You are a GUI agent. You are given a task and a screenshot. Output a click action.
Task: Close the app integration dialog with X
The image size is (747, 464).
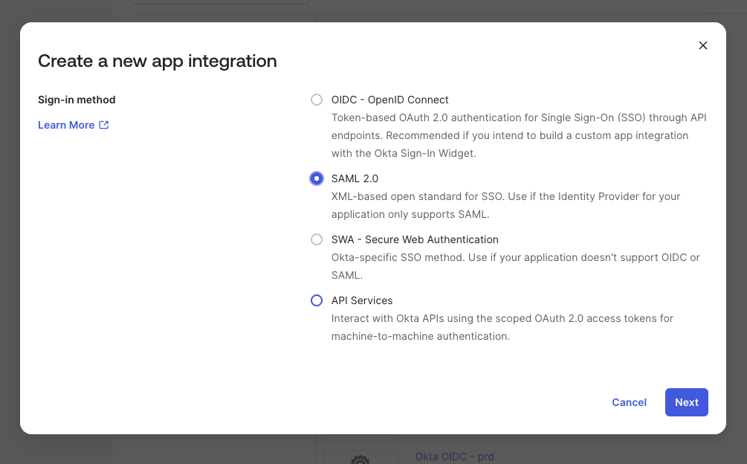702,45
